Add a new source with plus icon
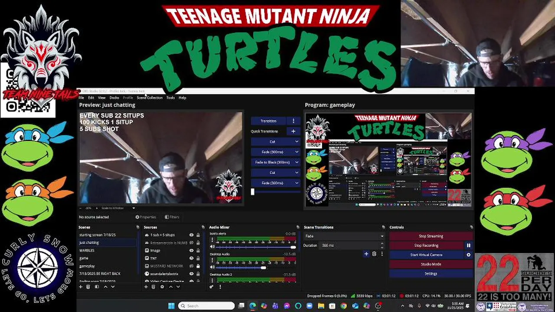 (146, 287)
